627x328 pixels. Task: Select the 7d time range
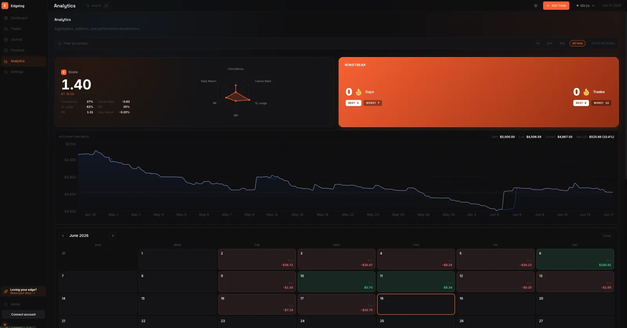pos(538,43)
